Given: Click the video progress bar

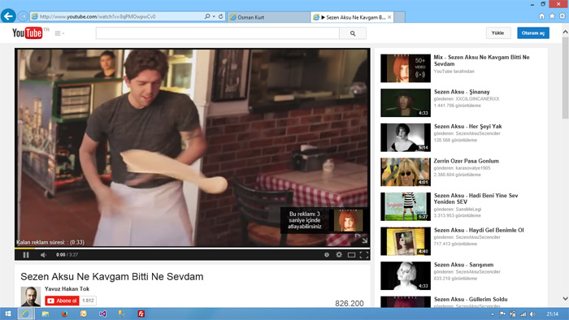Looking at the screenshot, I should pos(193,249).
